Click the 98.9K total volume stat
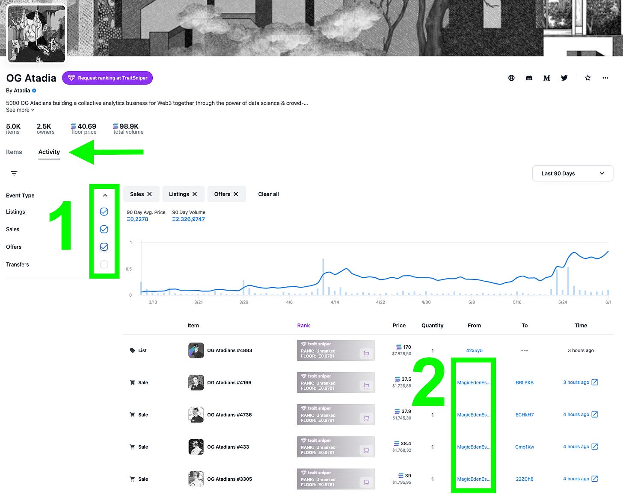The height and width of the screenshot is (497, 623). (x=128, y=129)
